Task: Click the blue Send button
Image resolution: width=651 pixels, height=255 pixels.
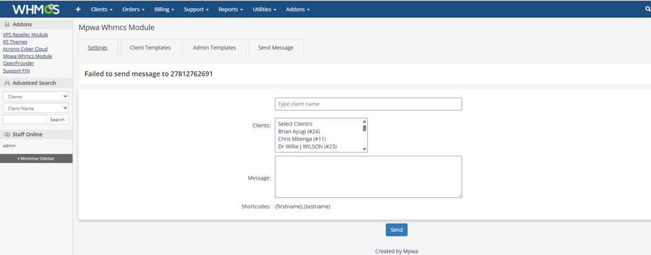Action: click(397, 230)
